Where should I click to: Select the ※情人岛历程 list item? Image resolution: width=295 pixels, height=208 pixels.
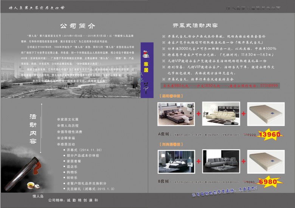[x=68, y=126]
